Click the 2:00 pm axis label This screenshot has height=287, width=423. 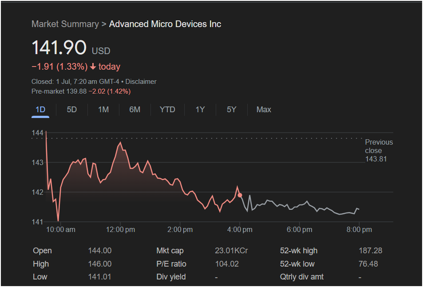click(180, 230)
